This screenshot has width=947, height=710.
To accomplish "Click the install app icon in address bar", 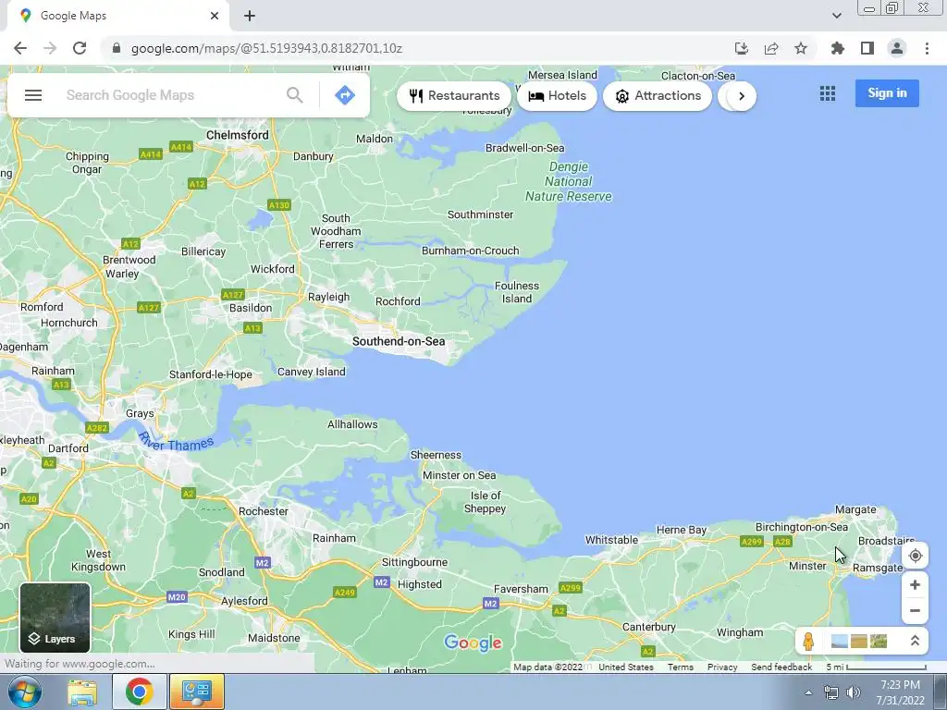I will (742, 48).
